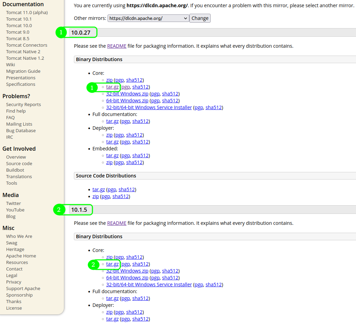Viewport: 356px width, 323px height.
Task: Open Tomcat 9.0 documentation link
Action: point(18,32)
